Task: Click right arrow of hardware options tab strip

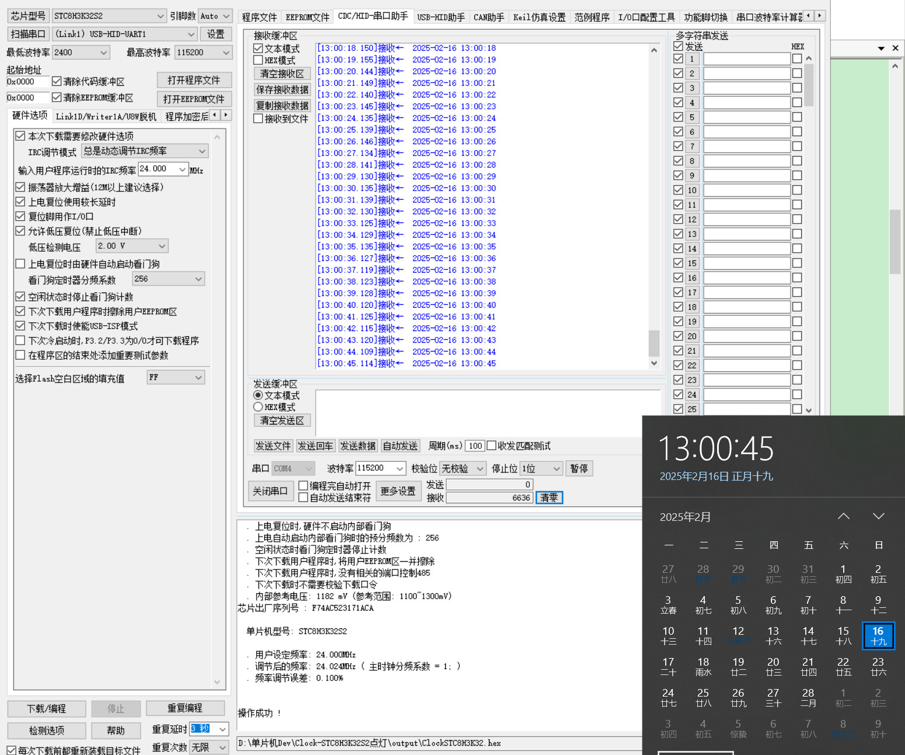Action: point(226,115)
